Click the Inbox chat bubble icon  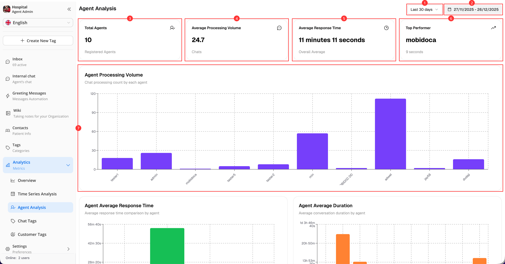[x=8, y=62]
